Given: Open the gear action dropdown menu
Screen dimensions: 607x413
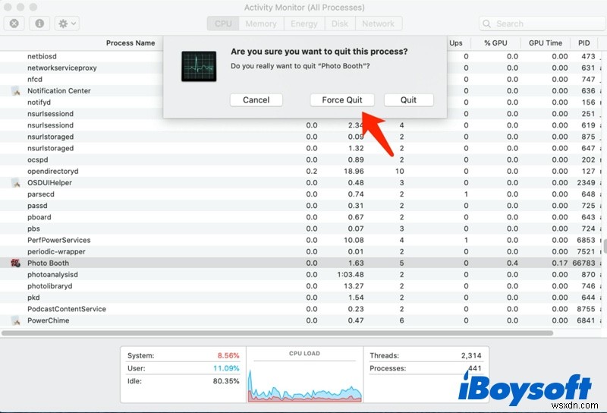Looking at the screenshot, I should (67, 24).
